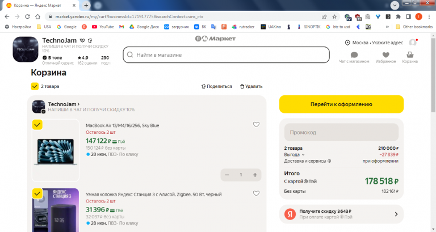Open Избранное heart icon in header
This screenshot has width=436, height=232.
[385, 57]
